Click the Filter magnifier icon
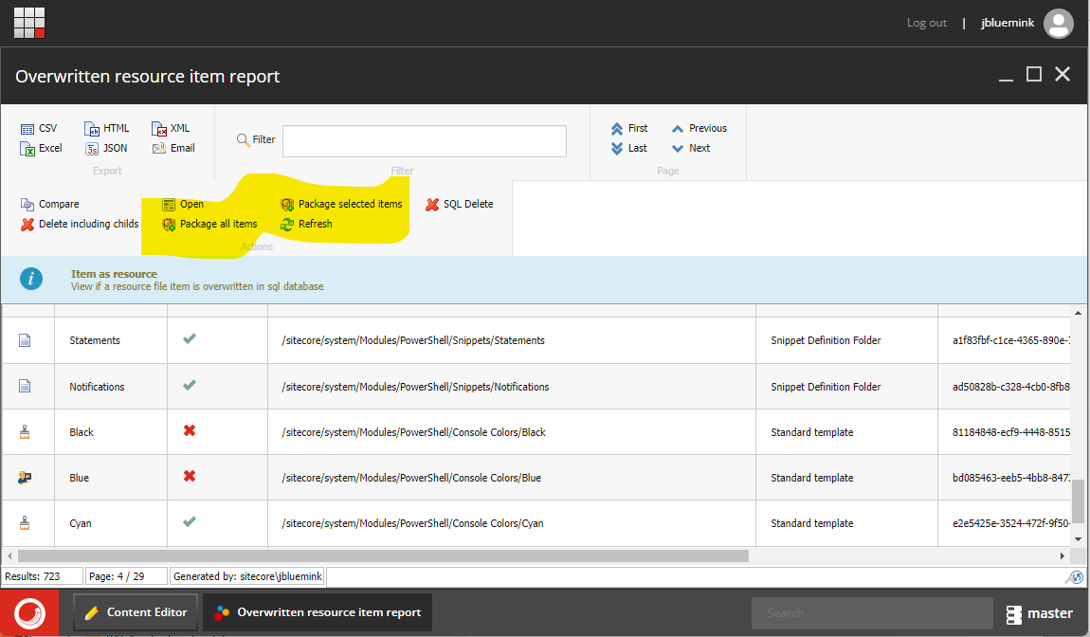This screenshot has height=637, width=1090. 244,139
